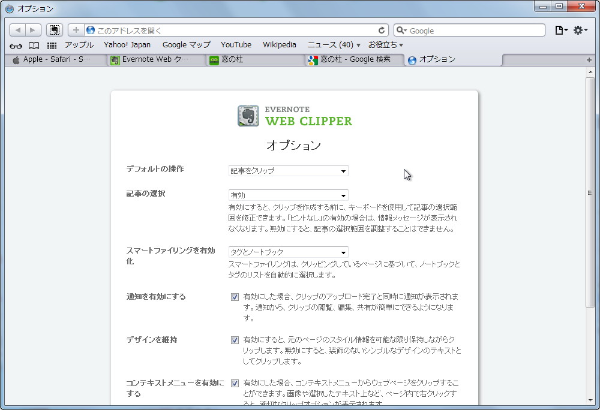Open the Top Sites grid icon

[x=52, y=46]
